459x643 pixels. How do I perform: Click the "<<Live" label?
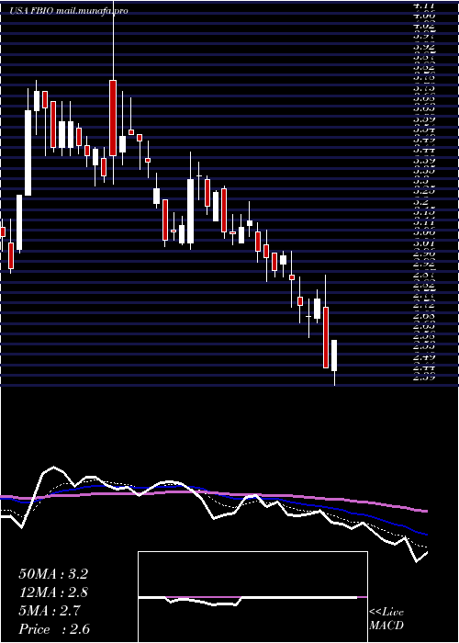pyautogui.click(x=386, y=613)
